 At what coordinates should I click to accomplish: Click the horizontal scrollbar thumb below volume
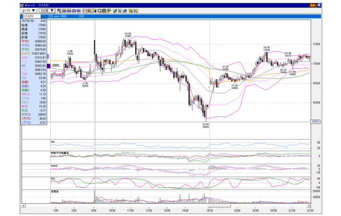click(x=219, y=205)
